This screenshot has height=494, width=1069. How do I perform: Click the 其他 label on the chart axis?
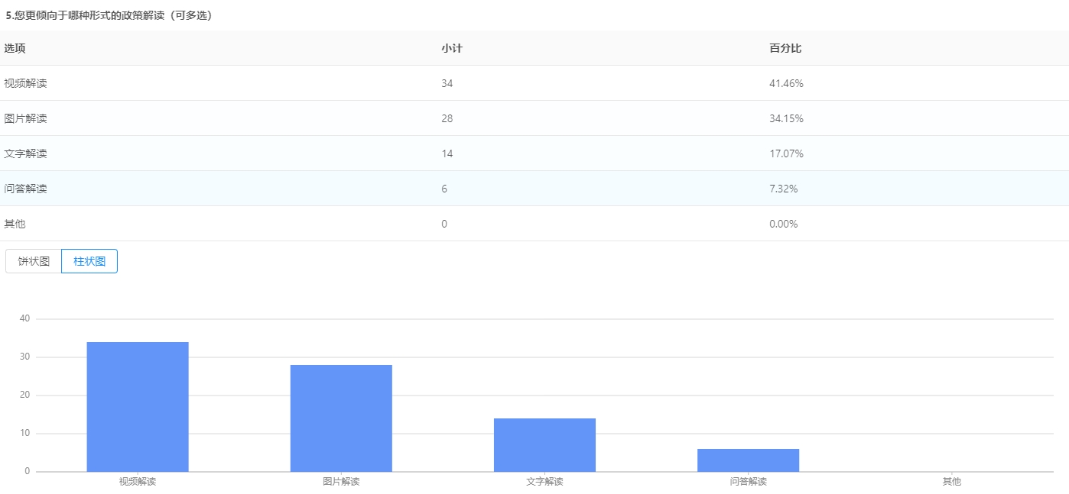951,482
